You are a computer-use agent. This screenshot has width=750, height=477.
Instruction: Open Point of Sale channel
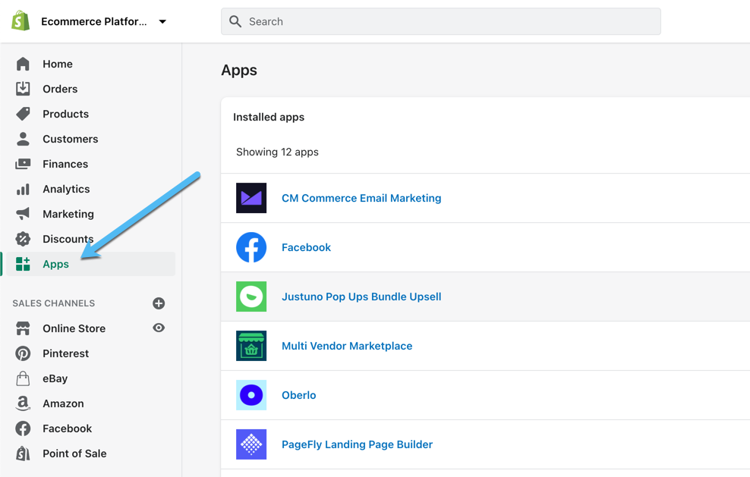74,453
